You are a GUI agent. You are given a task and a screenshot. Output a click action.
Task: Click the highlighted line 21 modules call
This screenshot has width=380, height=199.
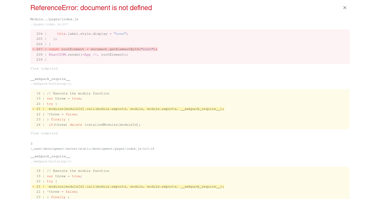pyautogui.click(x=127, y=109)
